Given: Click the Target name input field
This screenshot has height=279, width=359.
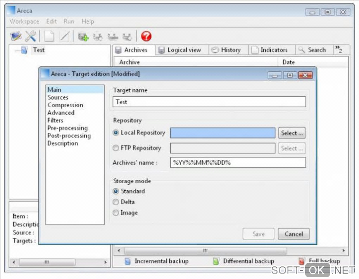Looking at the screenshot, I should coord(209,102).
